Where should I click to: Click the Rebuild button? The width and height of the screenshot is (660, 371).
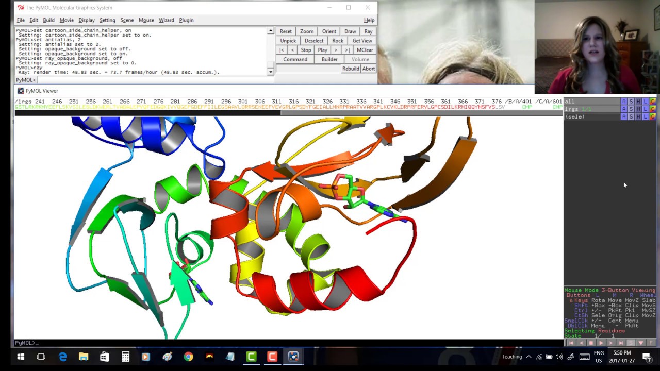[x=351, y=69]
